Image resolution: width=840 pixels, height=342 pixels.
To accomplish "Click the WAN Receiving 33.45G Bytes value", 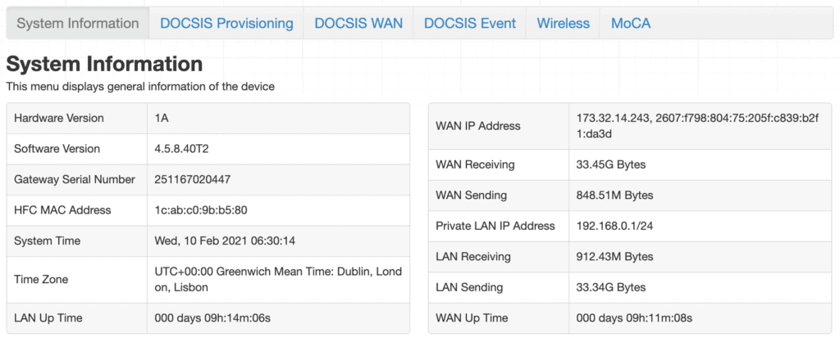I will [x=610, y=164].
